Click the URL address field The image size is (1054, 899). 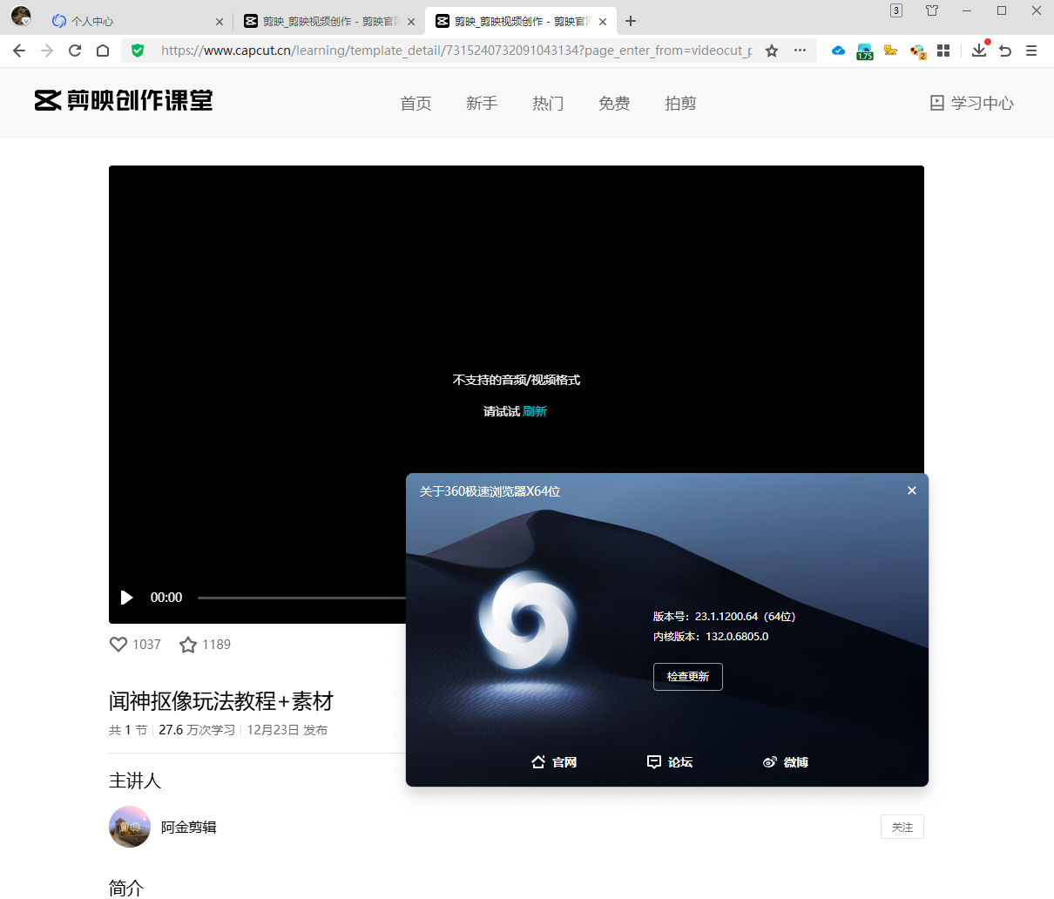pyautogui.click(x=456, y=51)
